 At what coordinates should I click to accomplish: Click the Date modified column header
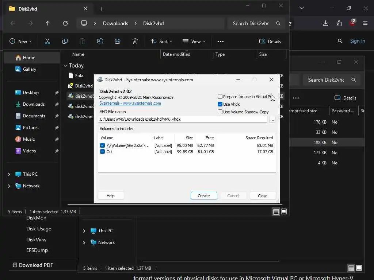pos(176,54)
